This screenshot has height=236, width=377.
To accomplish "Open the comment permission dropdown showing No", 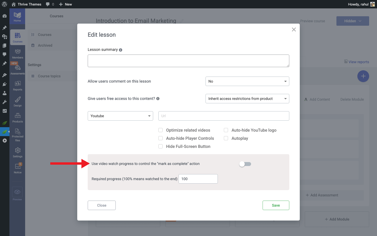I will (x=247, y=81).
